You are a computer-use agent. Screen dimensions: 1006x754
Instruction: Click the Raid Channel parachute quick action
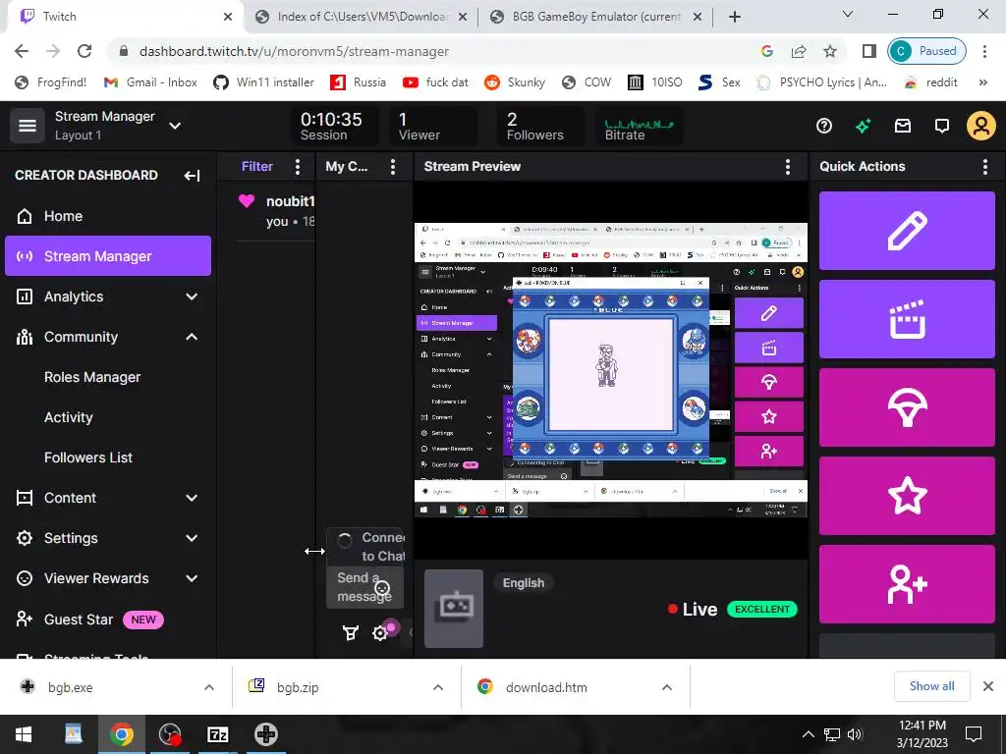[x=907, y=407]
